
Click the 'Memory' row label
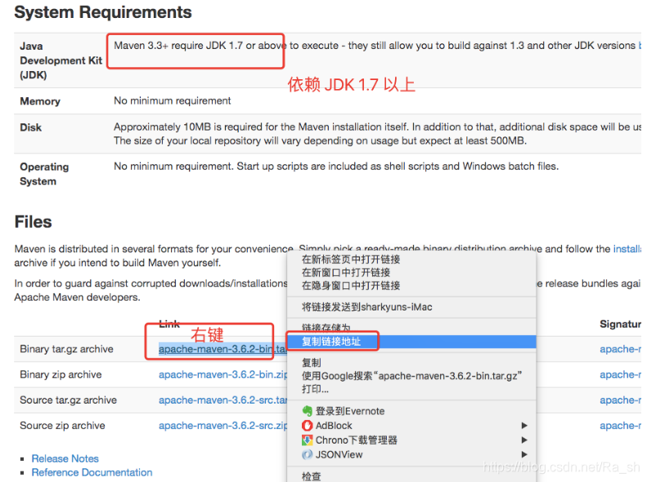(40, 101)
